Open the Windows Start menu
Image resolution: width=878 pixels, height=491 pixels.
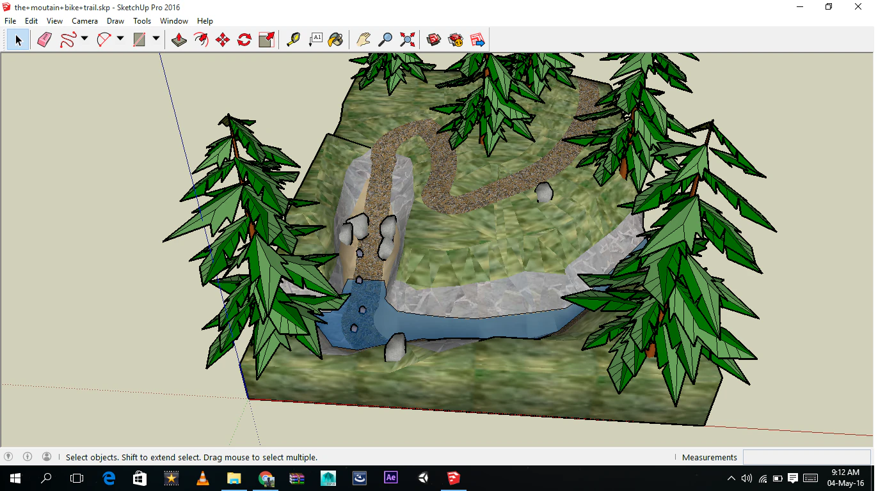click(x=15, y=478)
